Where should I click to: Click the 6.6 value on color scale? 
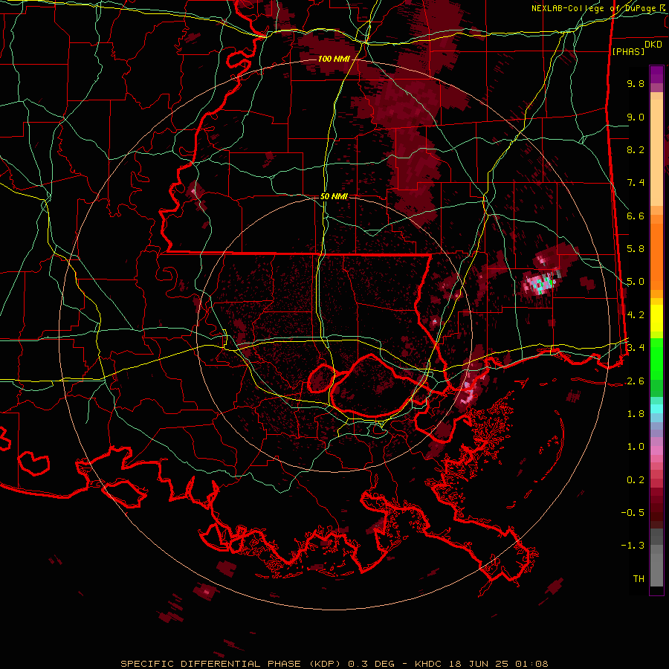(x=636, y=216)
